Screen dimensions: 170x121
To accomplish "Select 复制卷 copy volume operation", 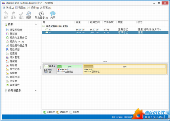I will pyautogui.click(x=12, y=34).
